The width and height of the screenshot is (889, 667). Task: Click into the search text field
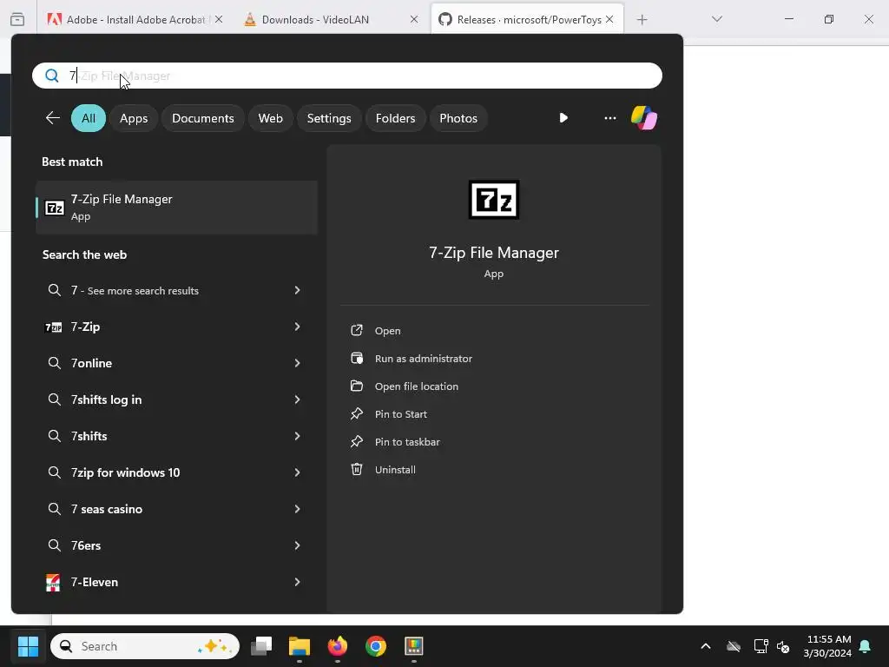click(347, 76)
